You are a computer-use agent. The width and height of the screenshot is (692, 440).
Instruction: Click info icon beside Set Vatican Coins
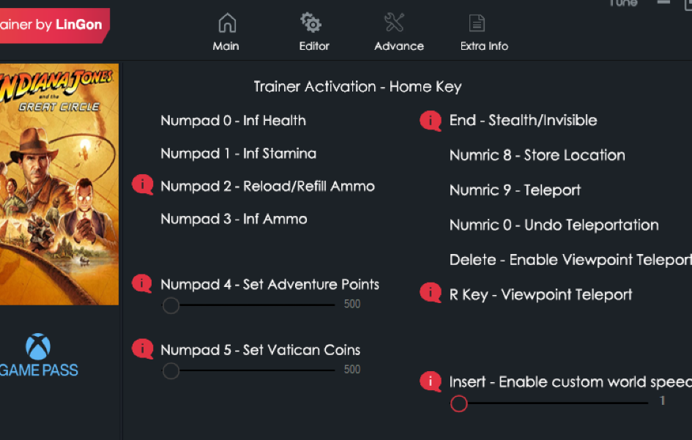(142, 349)
